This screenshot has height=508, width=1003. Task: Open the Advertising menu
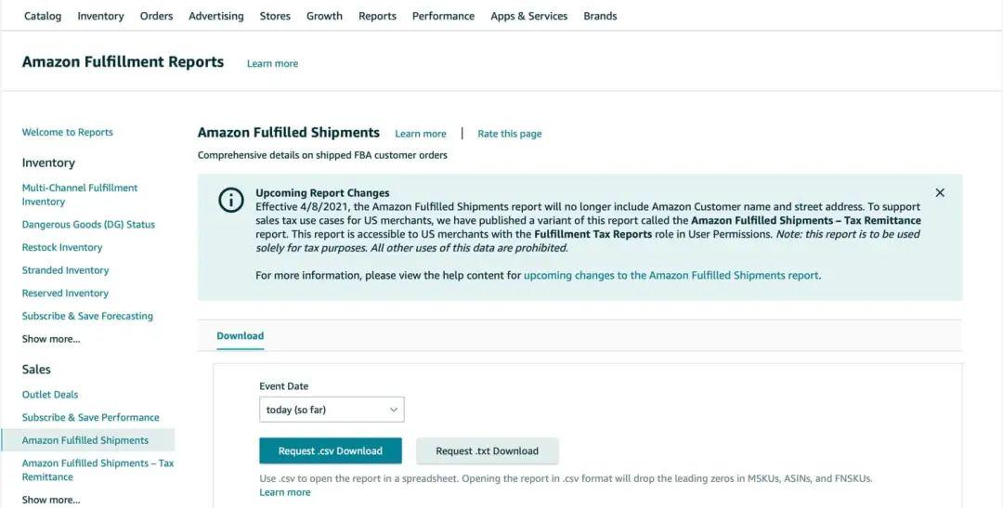(x=216, y=16)
